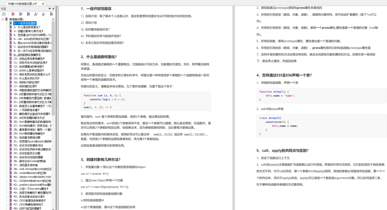Increase bookmark font size with A+
Viewport: 387px width, 210px height.
point(36,14)
